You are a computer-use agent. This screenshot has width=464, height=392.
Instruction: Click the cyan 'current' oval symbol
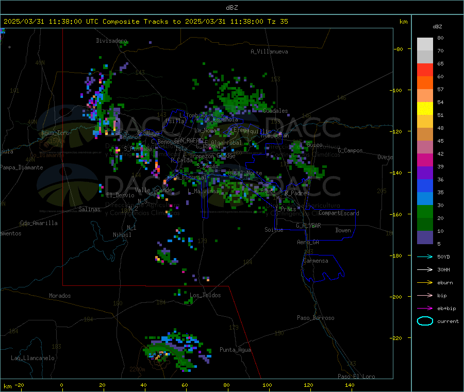coord(425,321)
